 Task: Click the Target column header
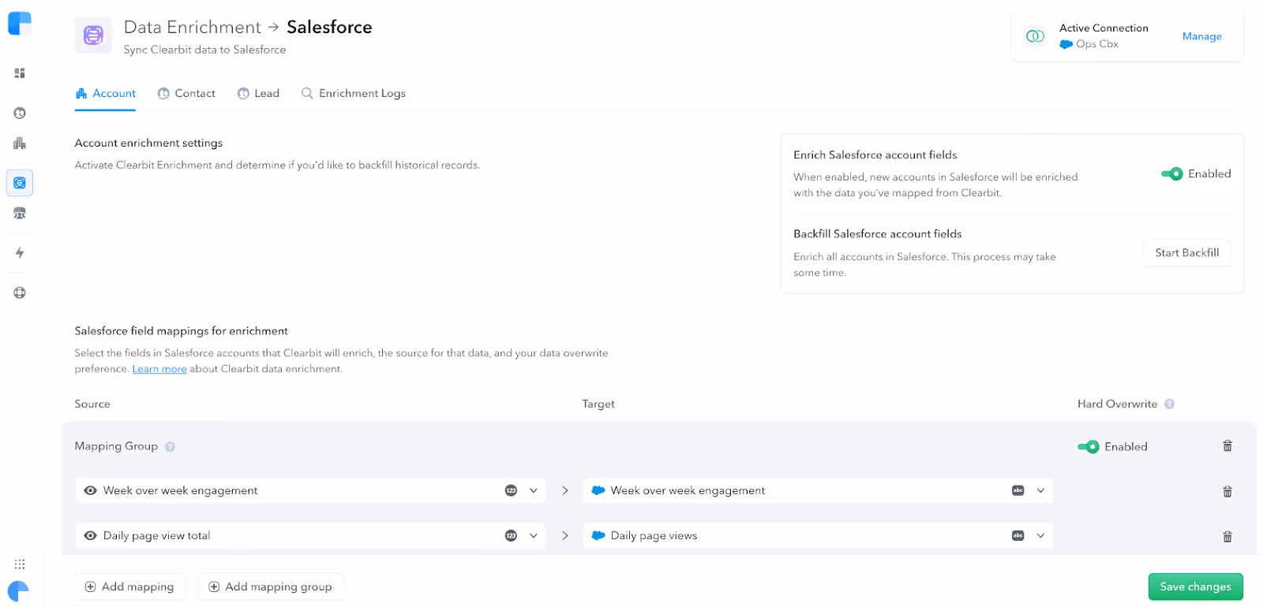598,404
